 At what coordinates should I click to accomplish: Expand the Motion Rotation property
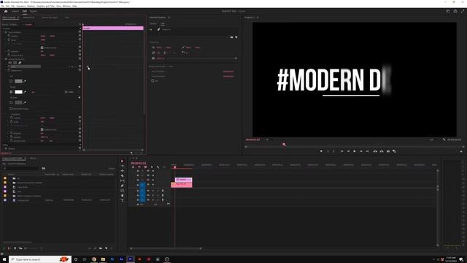click(6, 52)
